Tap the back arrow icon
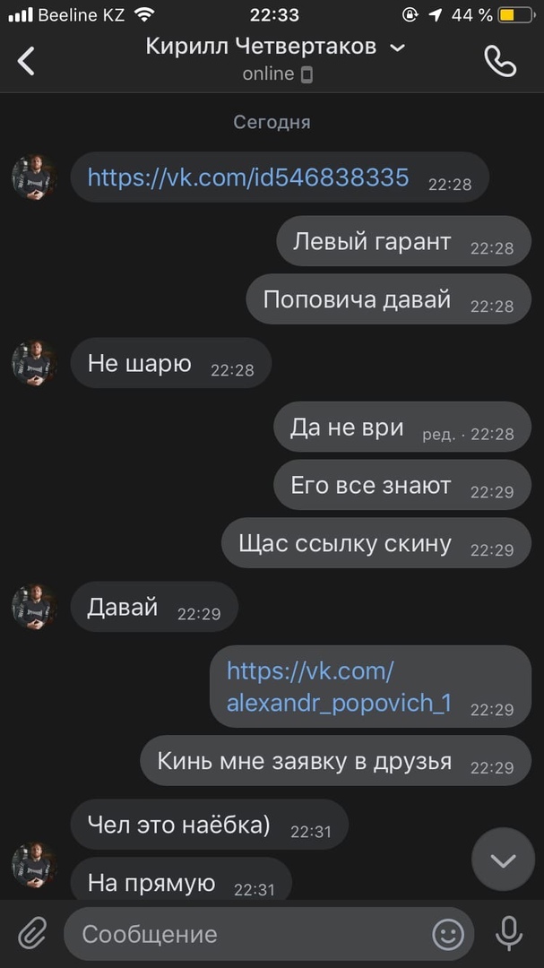The width and height of the screenshot is (544, 968). [25, 61]
